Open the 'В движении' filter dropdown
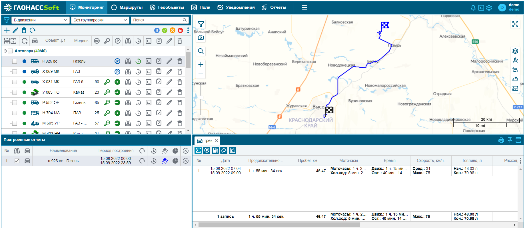The image size is (525, 229). 40,20
